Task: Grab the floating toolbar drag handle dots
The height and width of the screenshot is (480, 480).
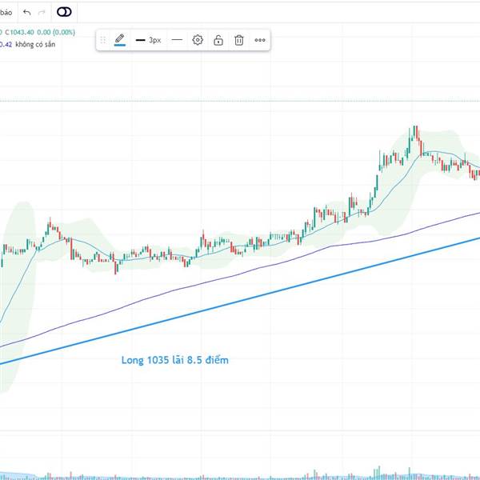Action: click(x=103, y=40)
